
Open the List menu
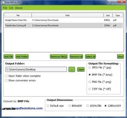pyautogui.click(x=11, y=8)
